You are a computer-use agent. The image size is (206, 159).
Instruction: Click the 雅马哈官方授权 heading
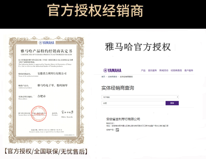pyautogui.click(x=138, y=47)
